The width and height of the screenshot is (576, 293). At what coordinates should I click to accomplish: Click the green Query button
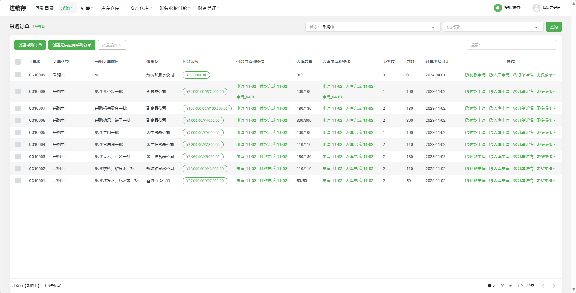pyautogui.click(x=554, y=27)
